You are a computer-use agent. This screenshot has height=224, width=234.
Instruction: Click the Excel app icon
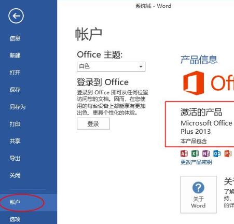(x=195, y=153)
